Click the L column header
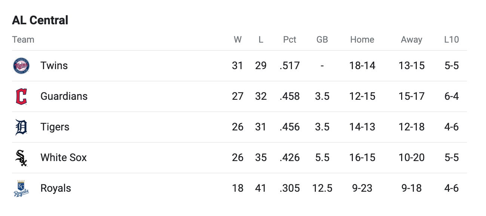 click(261, 40)
